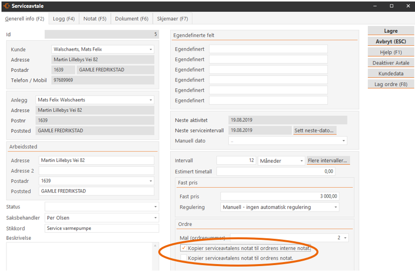The image size is (415, 278).
Task: Open Hjelp (F1)
Action: tap(391, 52)
